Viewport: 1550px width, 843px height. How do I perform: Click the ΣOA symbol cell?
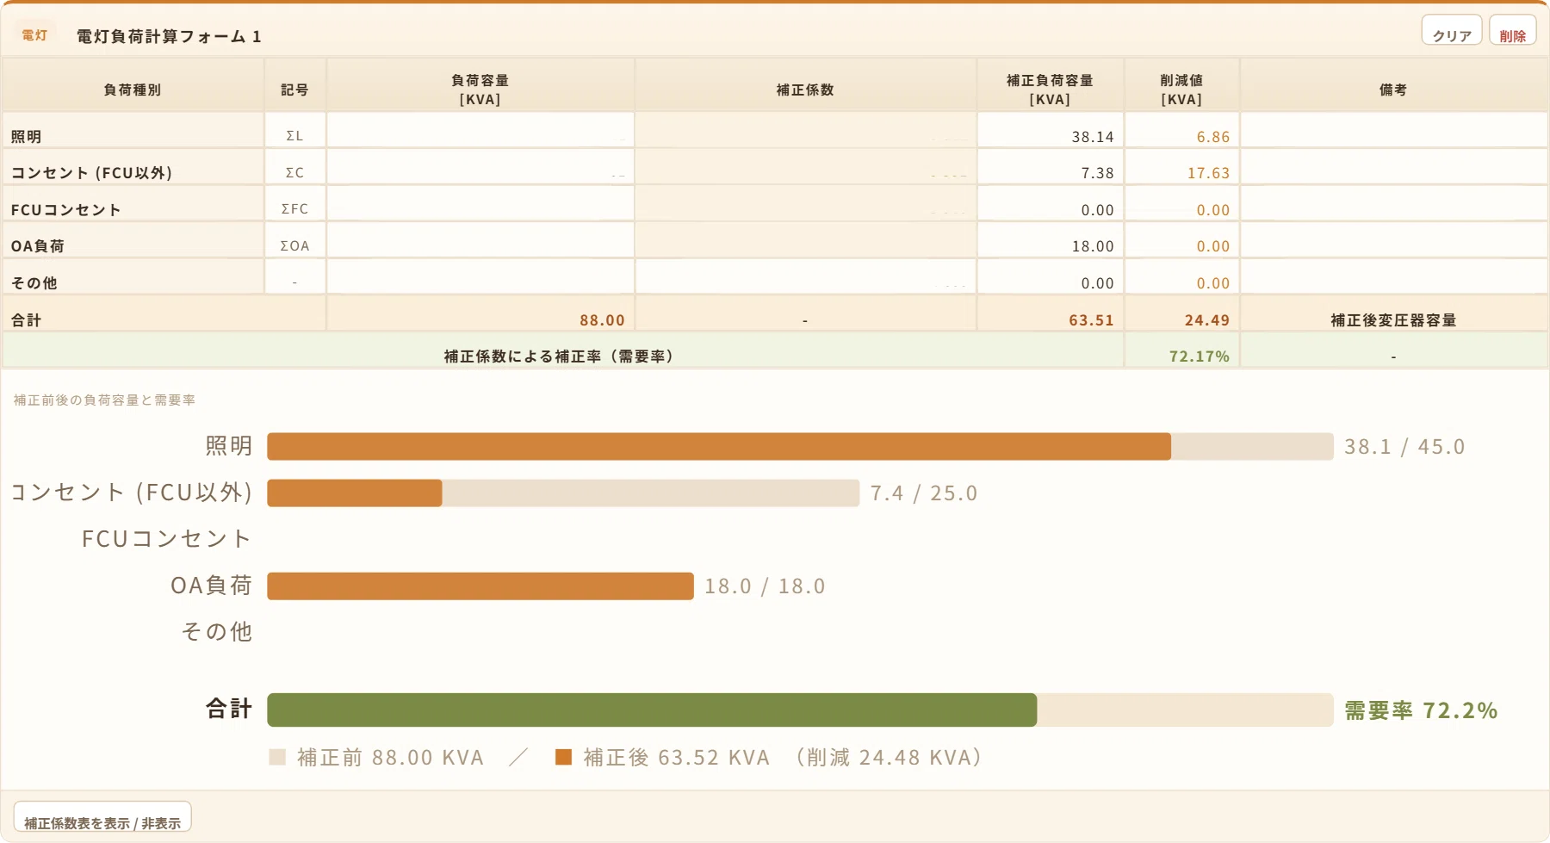(x=294, y=240)
